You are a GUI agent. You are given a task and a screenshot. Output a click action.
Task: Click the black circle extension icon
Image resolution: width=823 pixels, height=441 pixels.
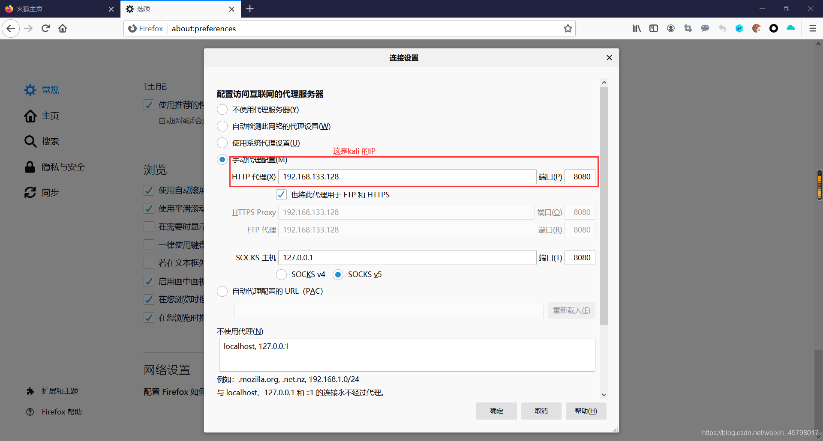click(x=774, y=28)
